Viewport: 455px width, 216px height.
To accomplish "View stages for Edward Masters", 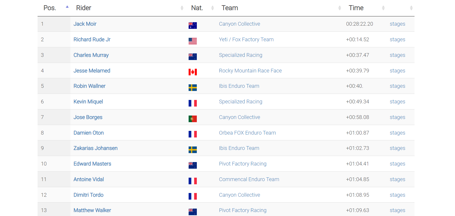I will (397, 164).
